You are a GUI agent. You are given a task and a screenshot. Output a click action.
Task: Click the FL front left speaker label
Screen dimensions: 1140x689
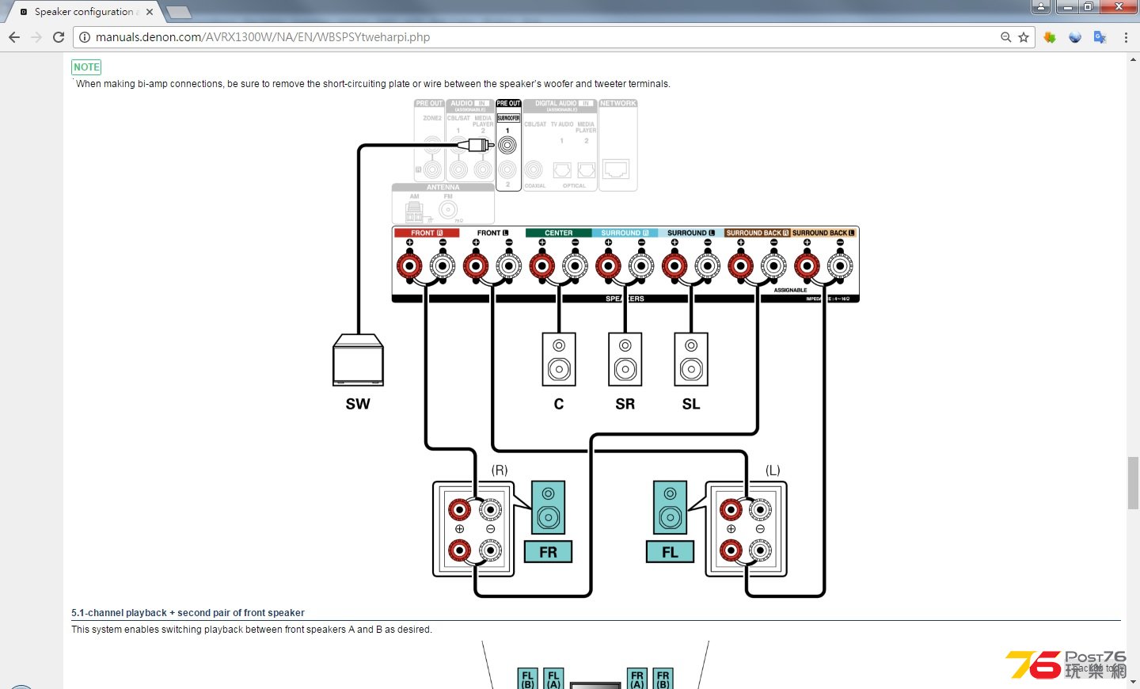(670, 552)
